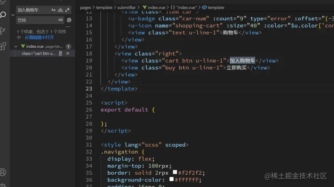The height and width of the screenshot is (187, 334).
Task: Dismiss the cart btn search match
Action: tap(68, 53)
